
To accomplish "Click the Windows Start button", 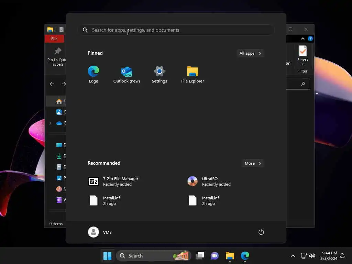I will point(107,256).
